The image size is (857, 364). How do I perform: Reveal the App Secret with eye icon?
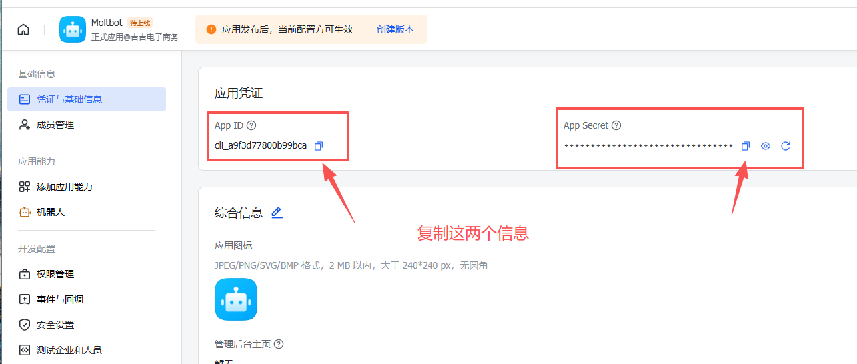click(766, 146)
